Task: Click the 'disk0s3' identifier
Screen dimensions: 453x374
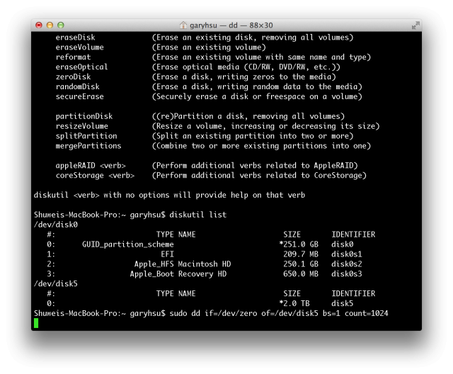Action: click(347, 273)
